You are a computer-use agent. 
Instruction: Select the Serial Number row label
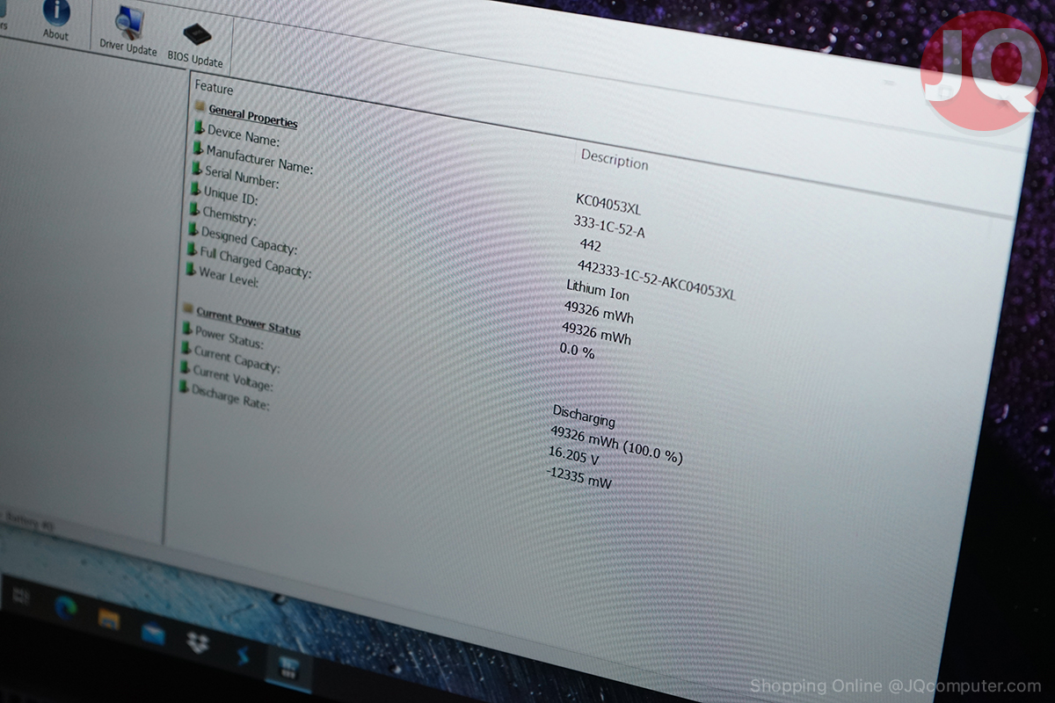(242, 177)
